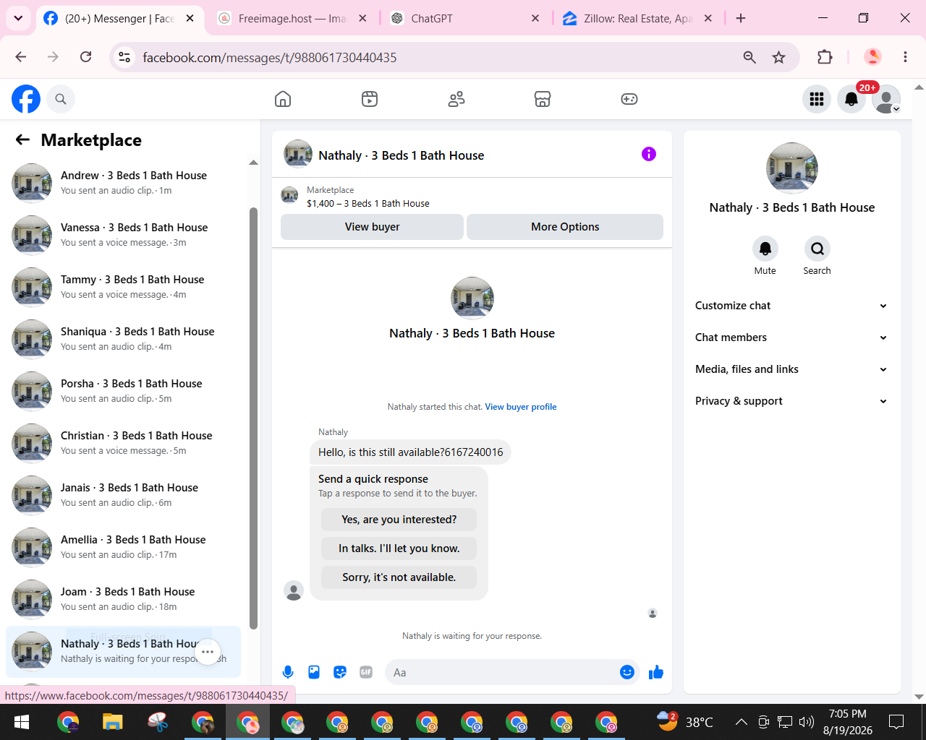
Task: Open the Reels video icon
Action: pos(370,99)
